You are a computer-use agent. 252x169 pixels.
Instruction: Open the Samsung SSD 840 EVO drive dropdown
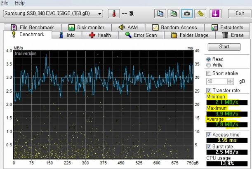(53, 13)
